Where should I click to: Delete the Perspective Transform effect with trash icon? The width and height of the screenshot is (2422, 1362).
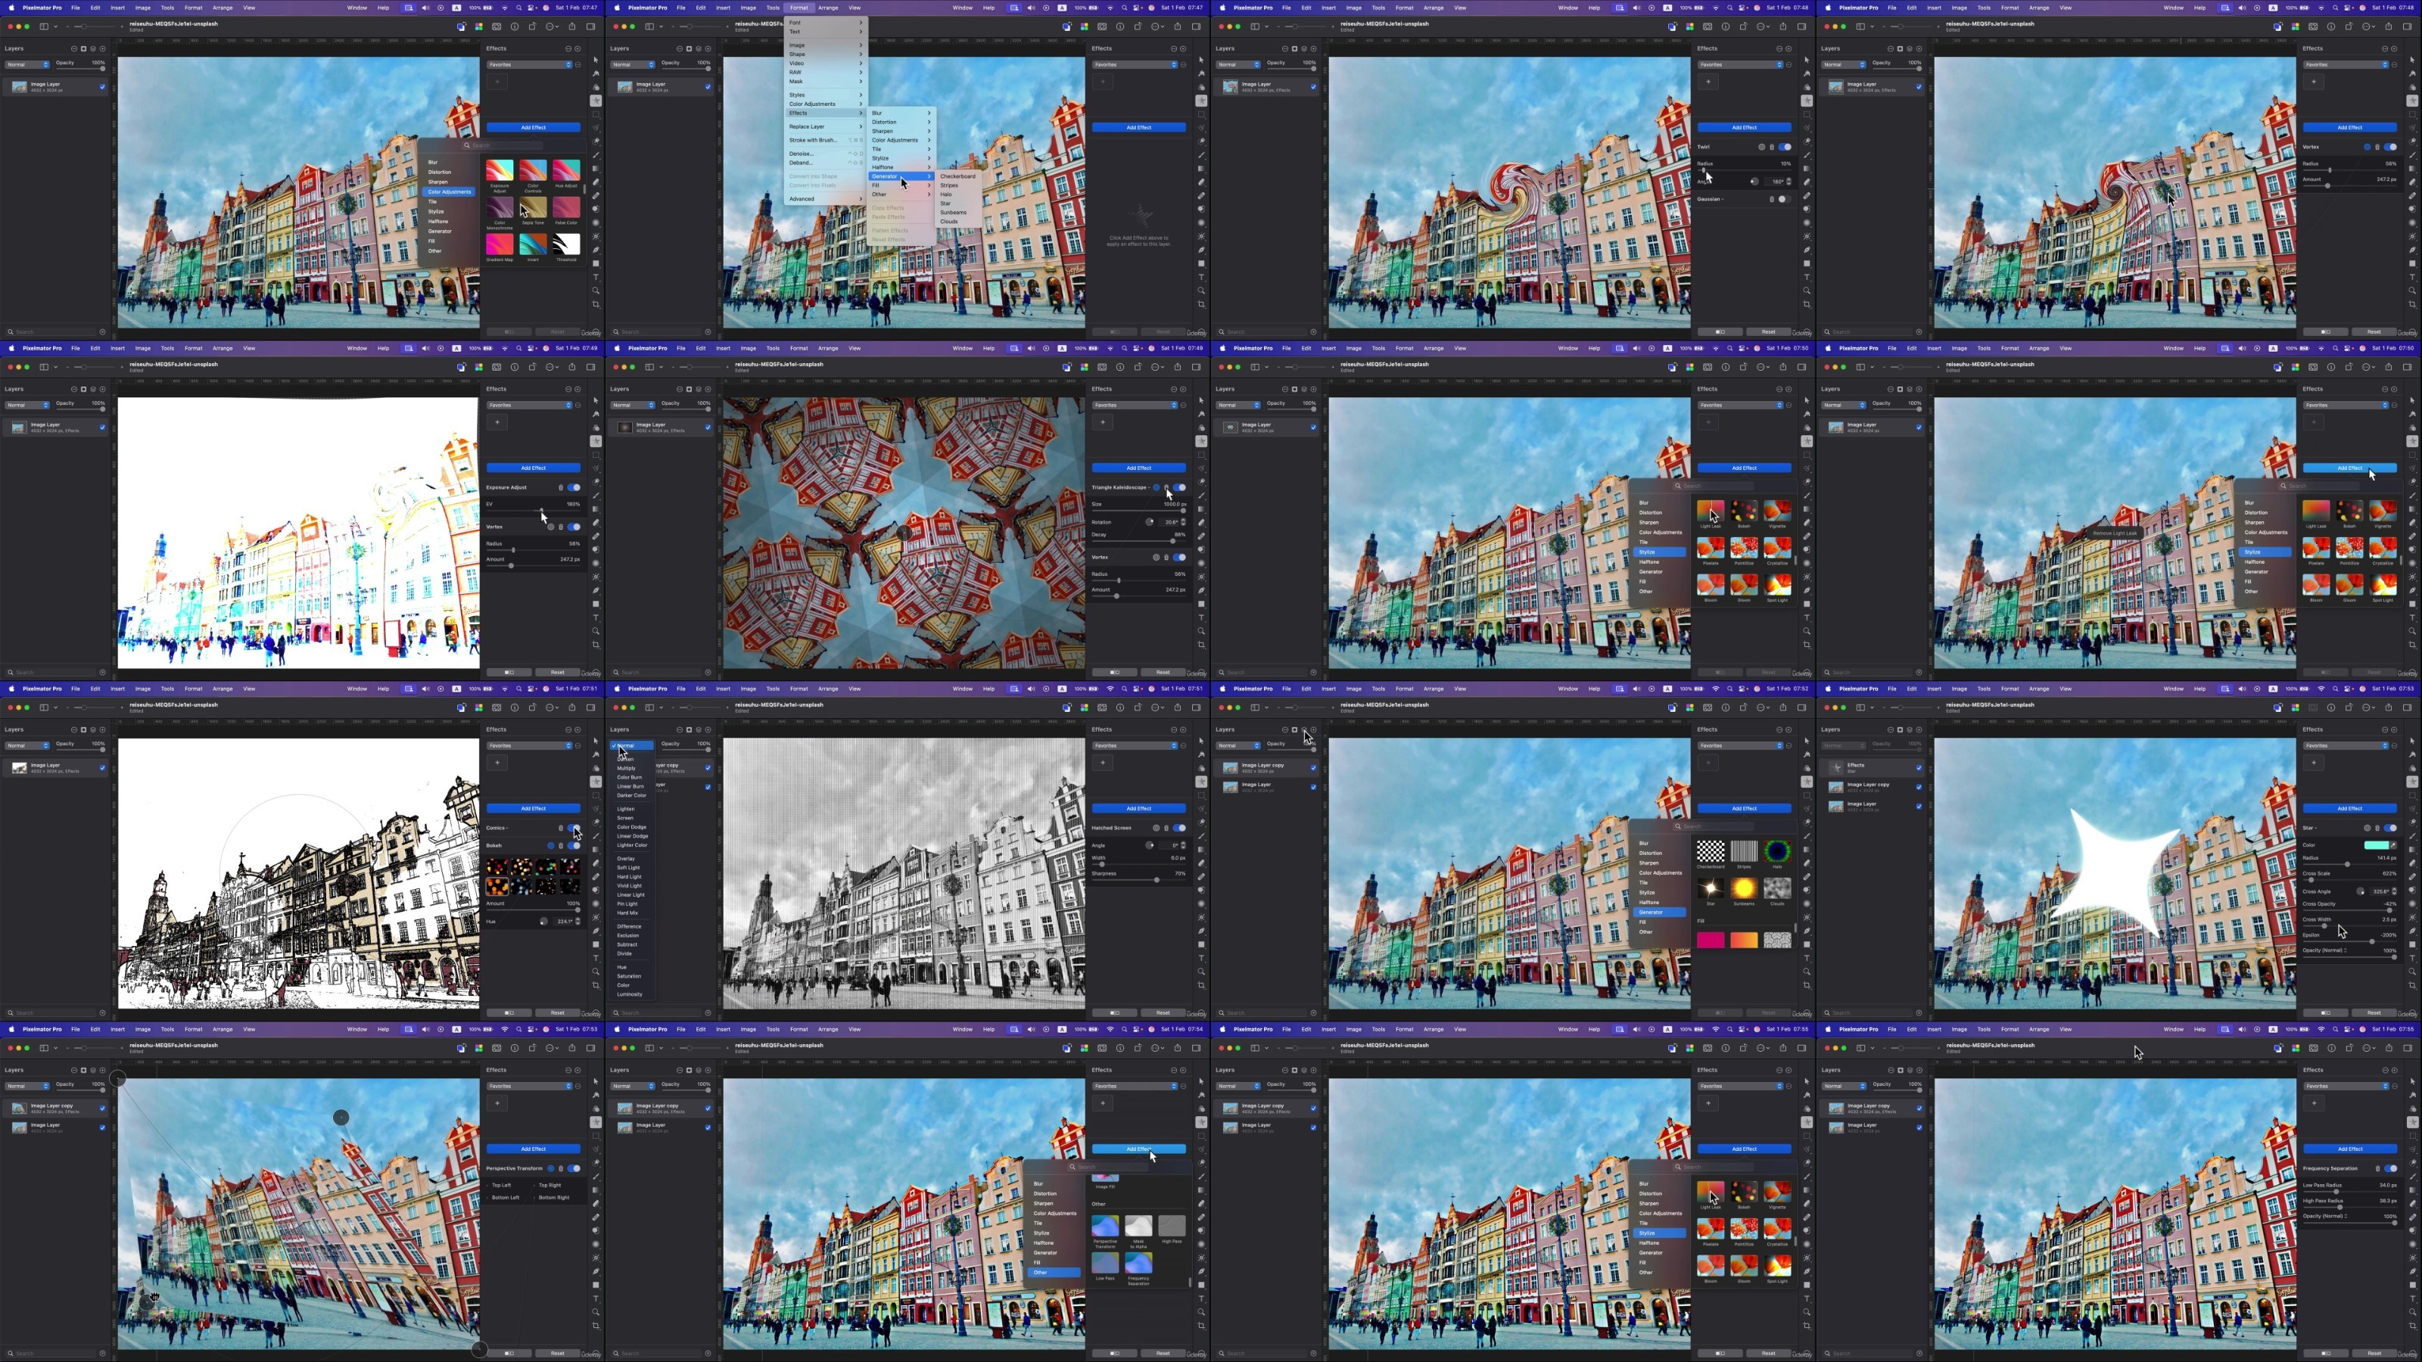point(562,1168)
